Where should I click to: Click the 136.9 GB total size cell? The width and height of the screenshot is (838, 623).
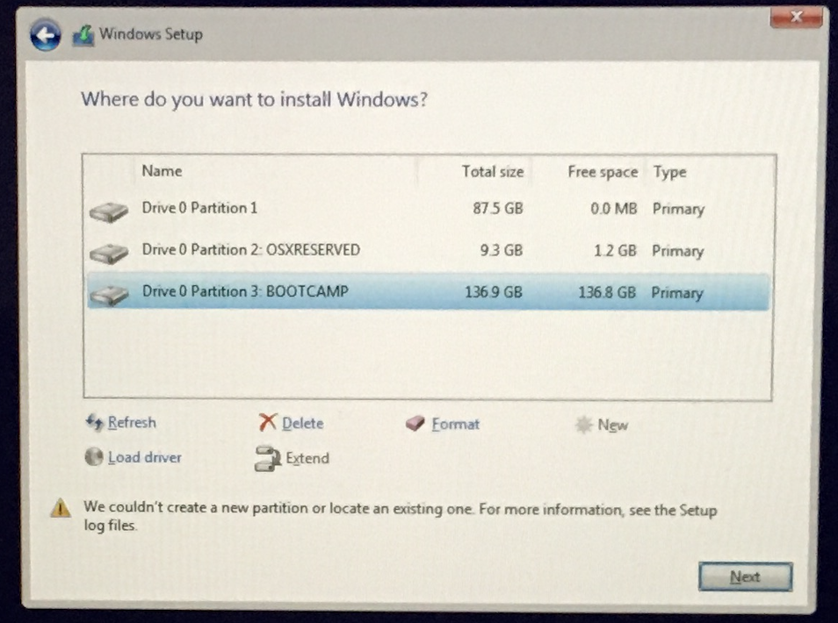pyautogui.click(x=494, y=292)
